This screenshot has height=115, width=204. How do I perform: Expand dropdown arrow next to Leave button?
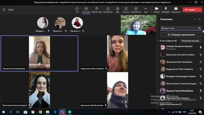pos(200,10)
